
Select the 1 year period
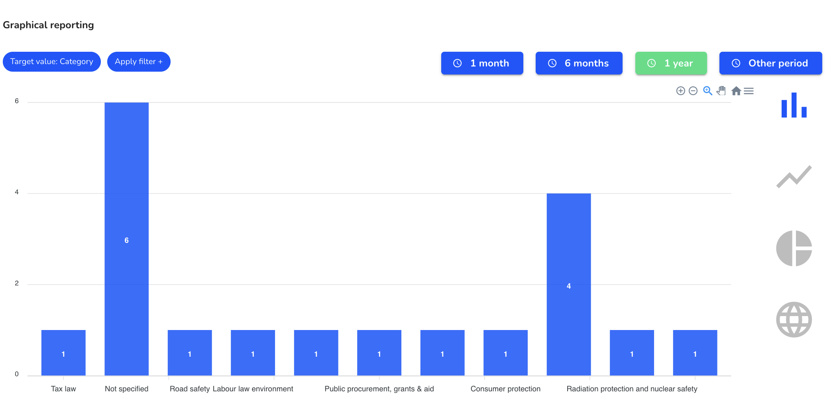coord(671,63)
